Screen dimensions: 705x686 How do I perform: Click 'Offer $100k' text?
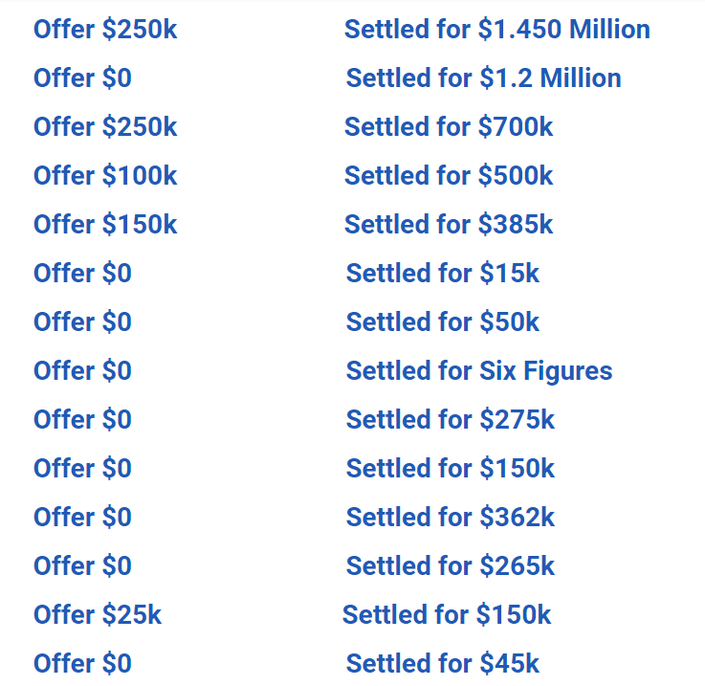pos(105,176)
